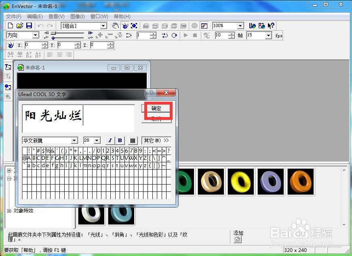Click the globe icon in the toolbar
352x256 pixels.
coord(194,25)
